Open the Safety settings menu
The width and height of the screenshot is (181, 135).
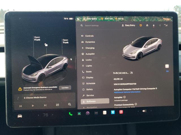pyautogui.click(x=87, y=89)
